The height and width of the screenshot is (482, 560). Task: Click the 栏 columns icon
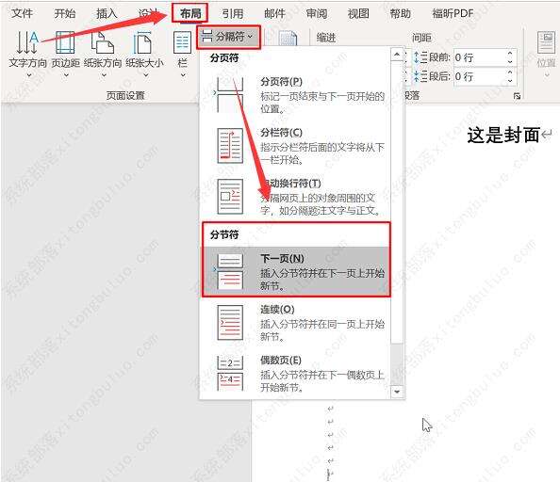click(x=182, y=42)
